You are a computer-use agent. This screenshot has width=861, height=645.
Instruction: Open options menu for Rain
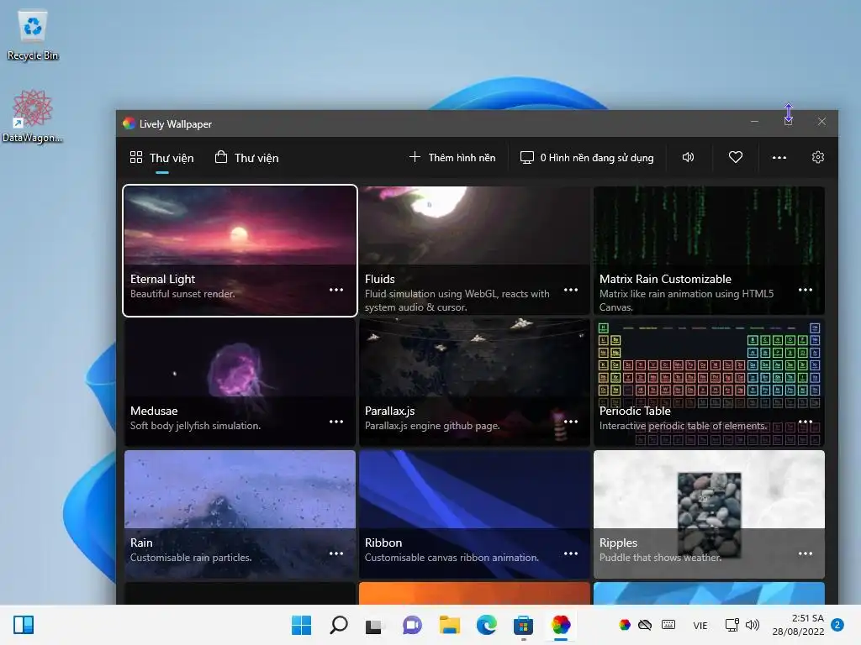(x=336, y=553)
